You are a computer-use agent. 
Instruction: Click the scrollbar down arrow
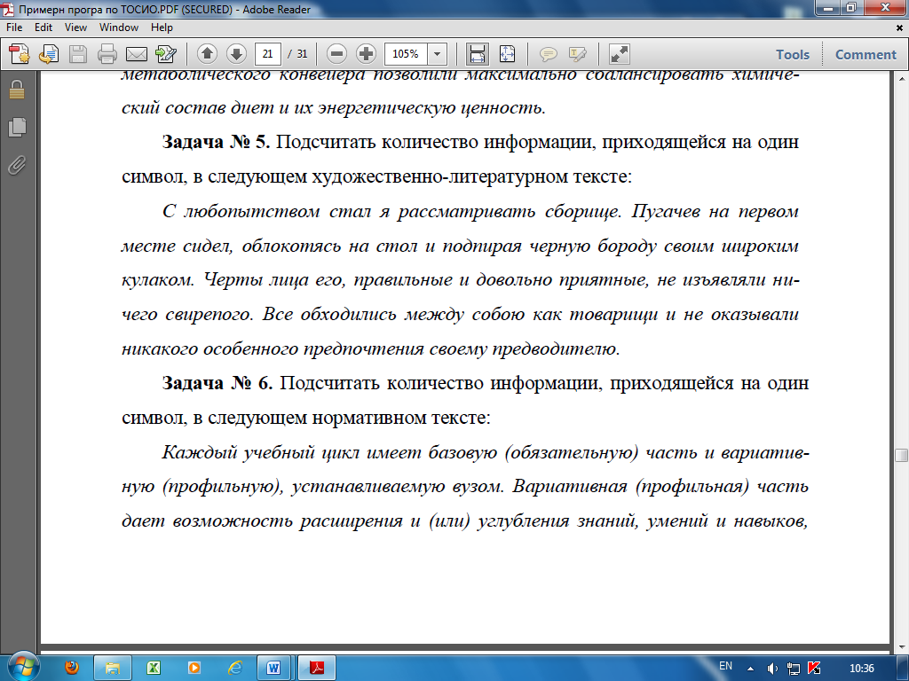pos(902,646)
